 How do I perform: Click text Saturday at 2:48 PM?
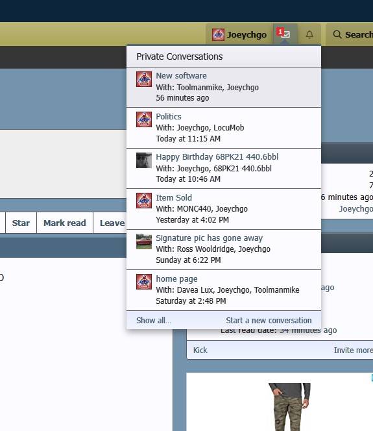click(191, 301)
